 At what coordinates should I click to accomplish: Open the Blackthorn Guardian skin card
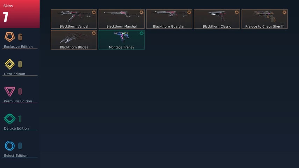coord(169,19)
